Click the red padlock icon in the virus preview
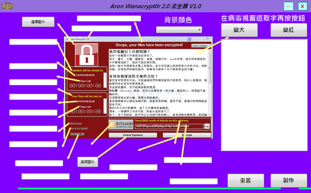This screenshot has height=193, width=311. click(86, 55)
